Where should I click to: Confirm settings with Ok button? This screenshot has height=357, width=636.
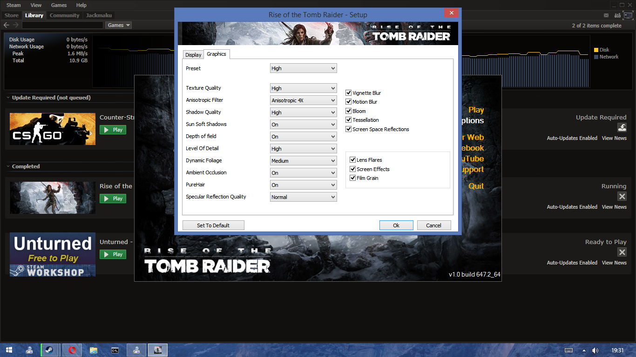click(396, 225)
